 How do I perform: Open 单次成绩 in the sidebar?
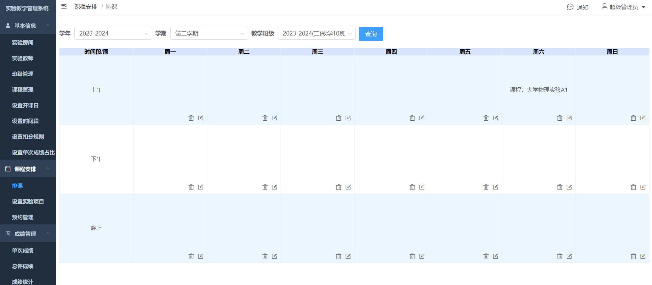coord(28,250)
